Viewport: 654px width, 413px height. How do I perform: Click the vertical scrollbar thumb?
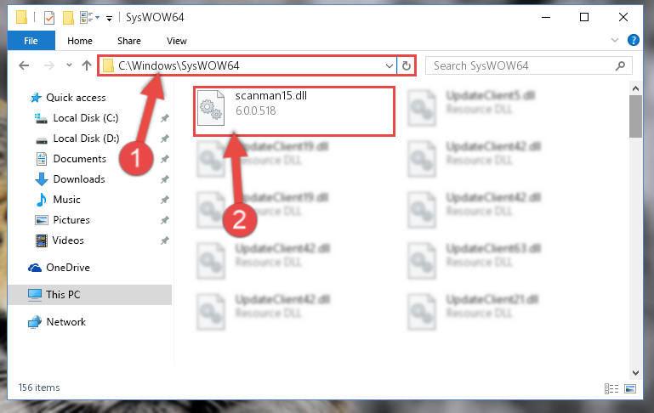(x=635, y=116)
